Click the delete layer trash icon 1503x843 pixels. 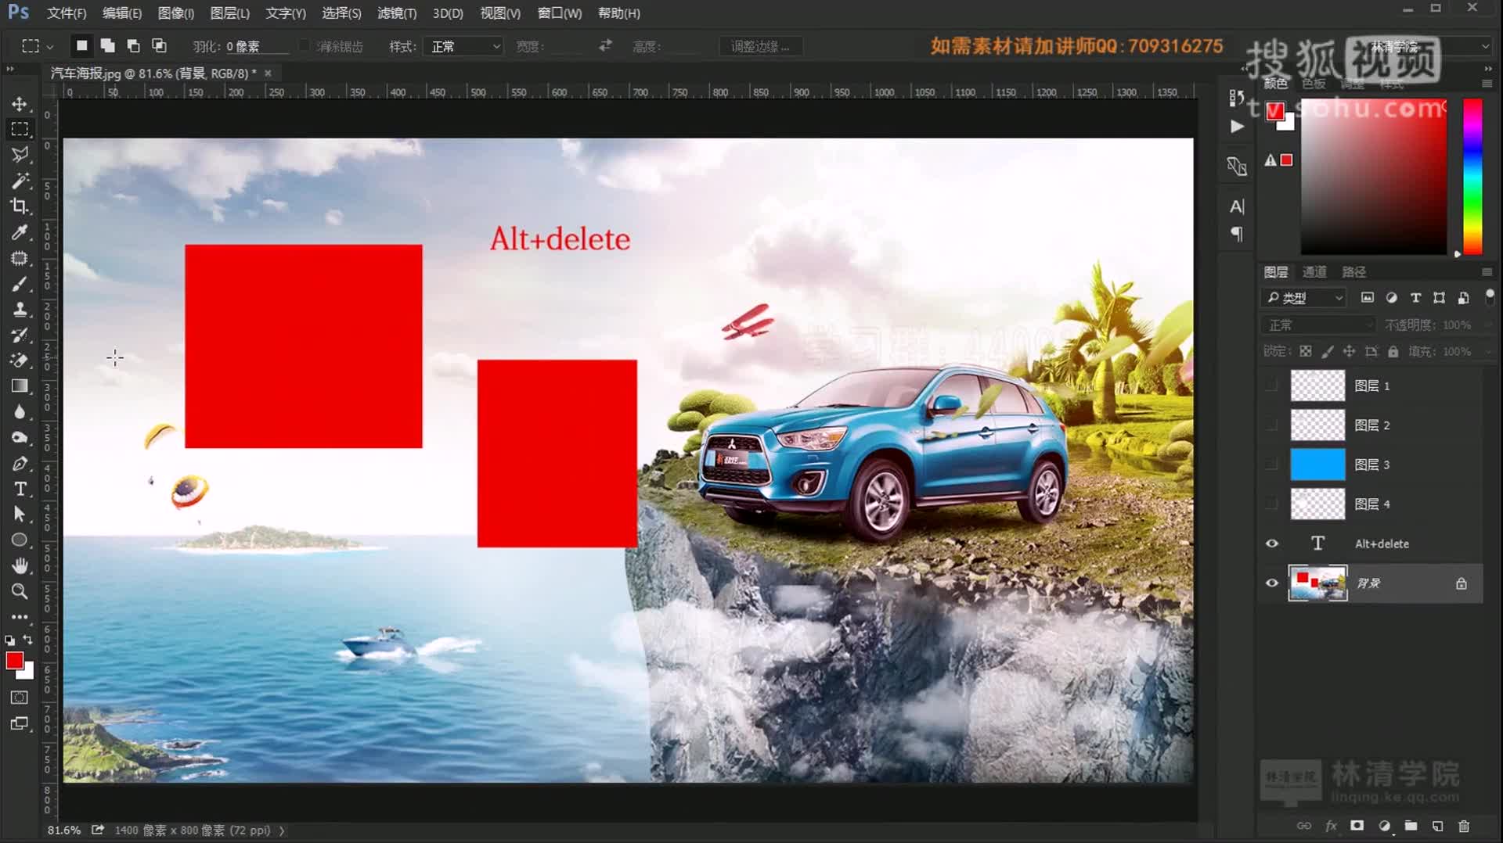click(x=1464, y=826)
